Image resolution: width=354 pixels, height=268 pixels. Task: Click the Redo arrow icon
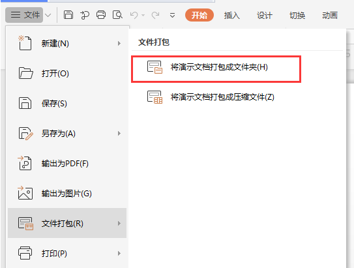tap(155, 15)
